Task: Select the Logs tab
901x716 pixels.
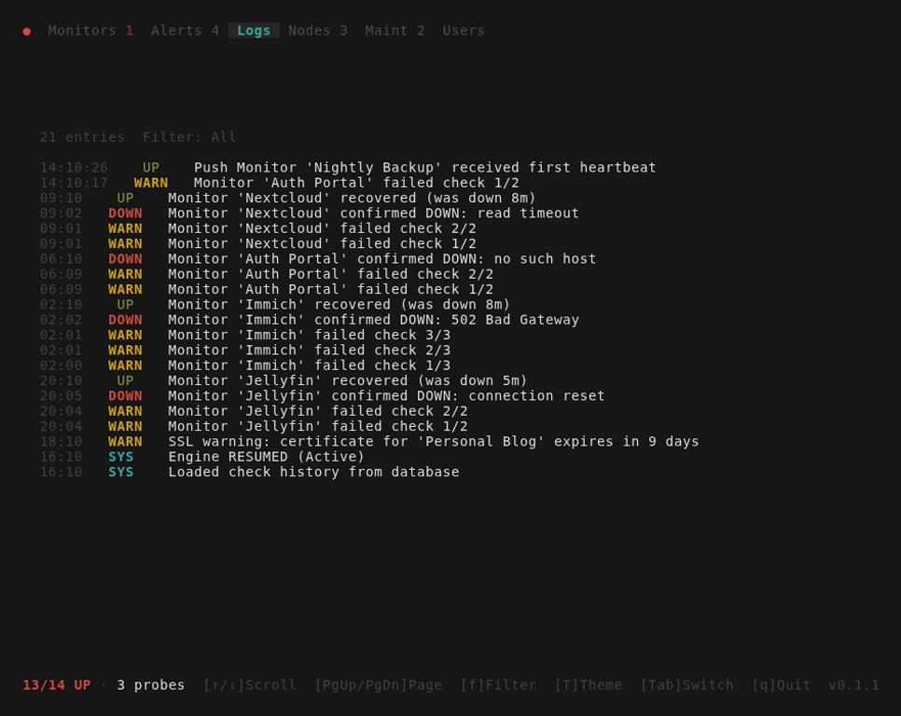Action: pyautogui.click(x=254, y=31)
